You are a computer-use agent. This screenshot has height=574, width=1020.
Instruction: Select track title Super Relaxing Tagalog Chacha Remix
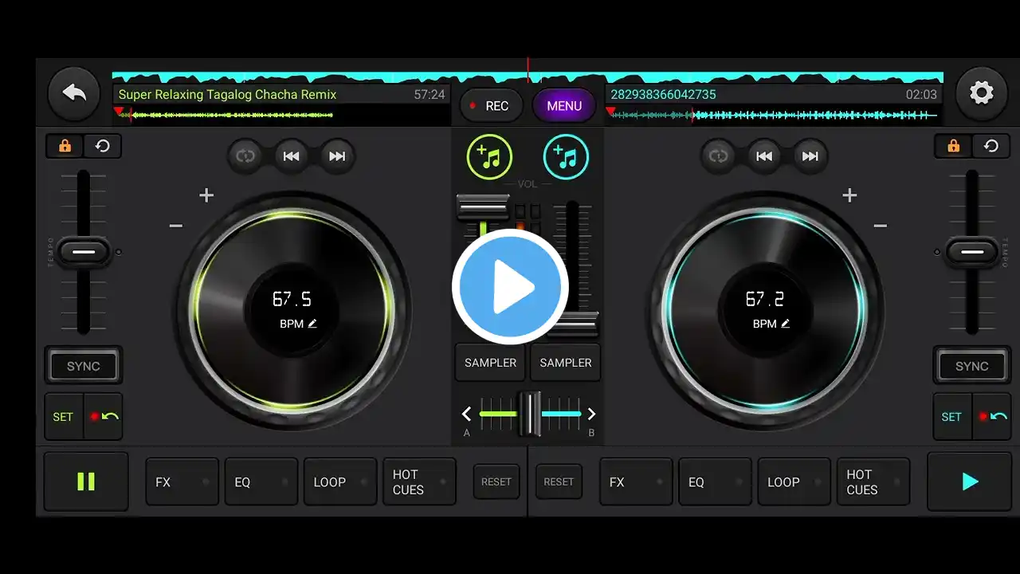(228, 94)
